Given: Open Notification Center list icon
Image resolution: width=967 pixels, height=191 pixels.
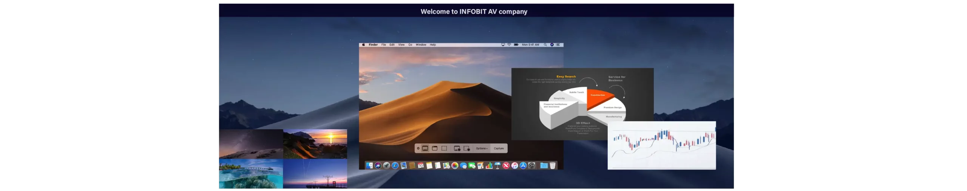Looking at the screenshot, I should [x=558, y=45].
